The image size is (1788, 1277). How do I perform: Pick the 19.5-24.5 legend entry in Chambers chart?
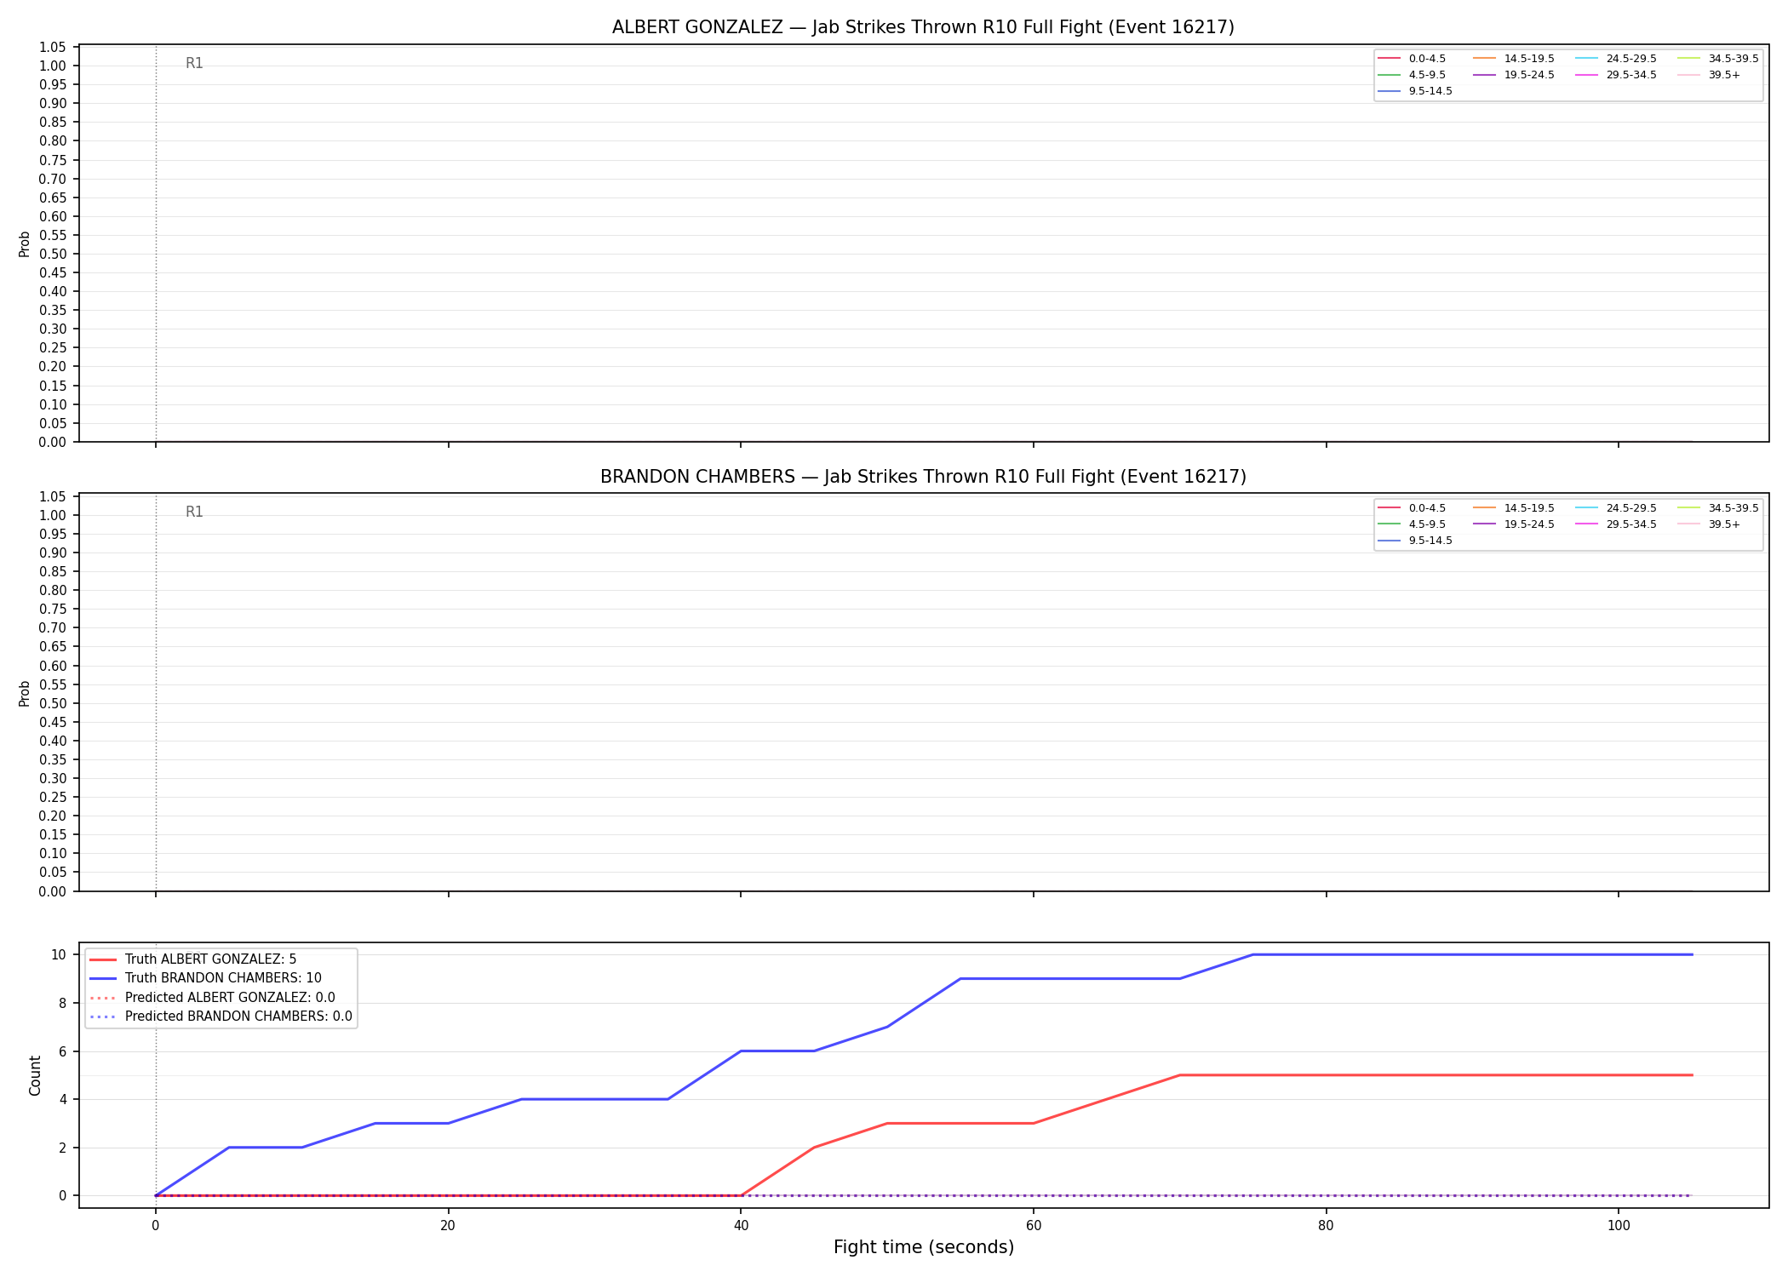click(1513, 524)
